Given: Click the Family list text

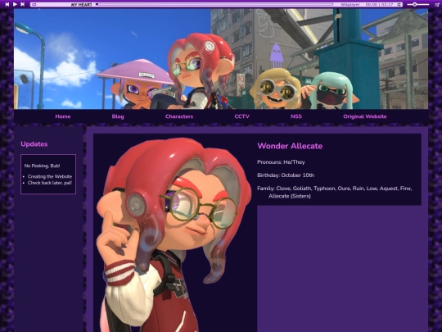Looking at the screenshot, I should (x=335, y=192).
